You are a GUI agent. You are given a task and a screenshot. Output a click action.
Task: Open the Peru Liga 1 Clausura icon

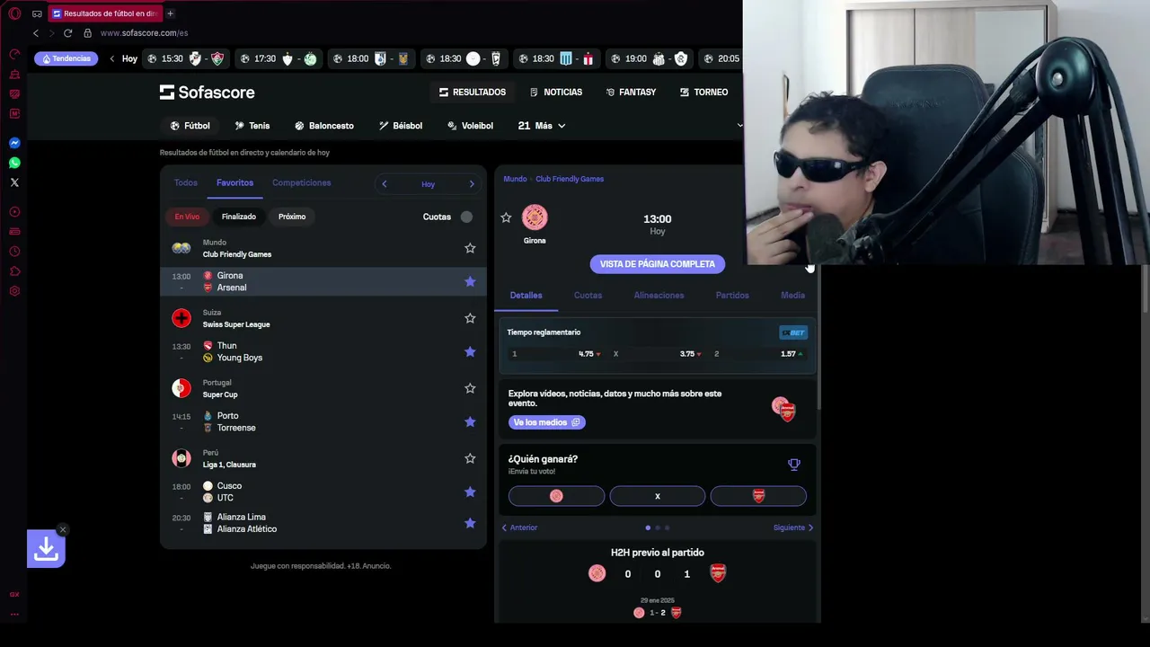coord(181,458)
